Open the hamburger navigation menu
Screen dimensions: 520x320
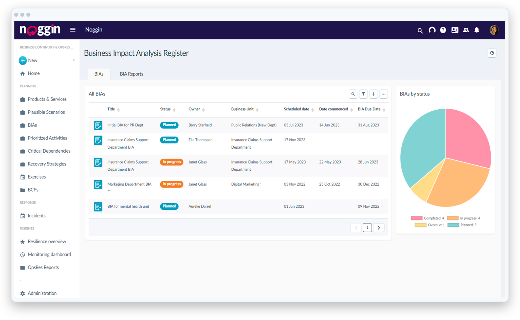tap(73, 30)
